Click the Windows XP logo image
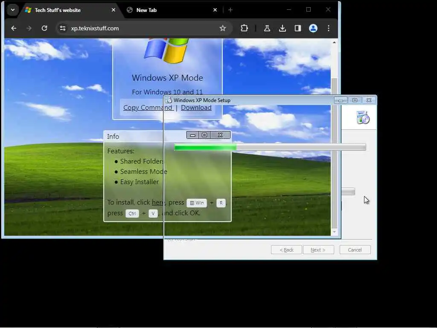The image size is (437, 328). point(167,51)
